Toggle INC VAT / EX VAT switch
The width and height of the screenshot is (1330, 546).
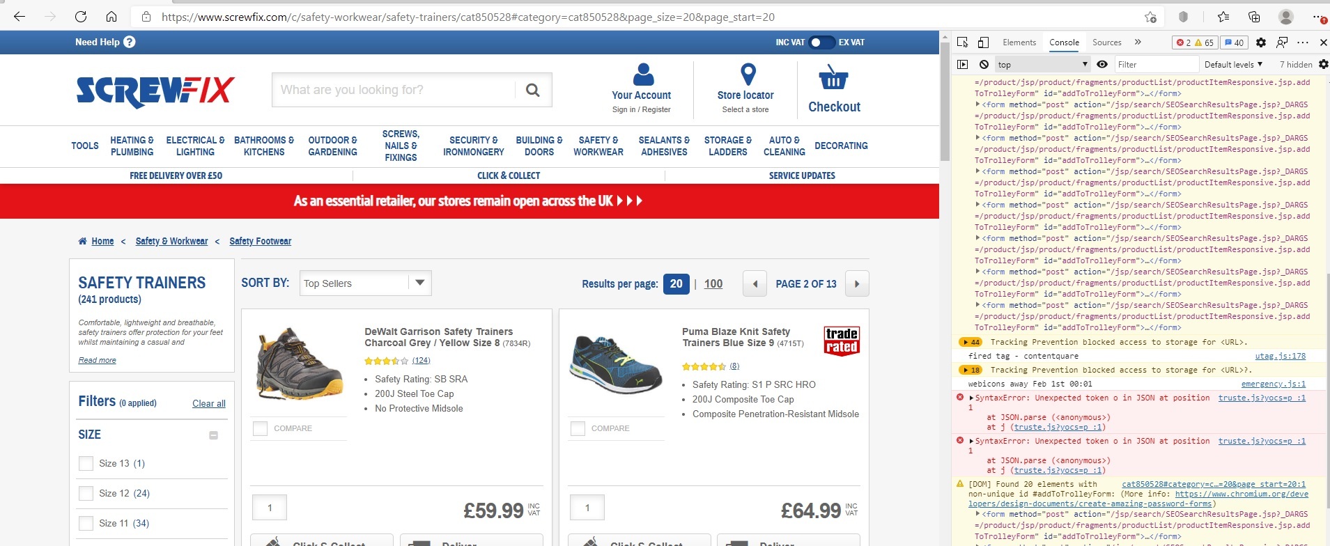(x=821, y=42)
